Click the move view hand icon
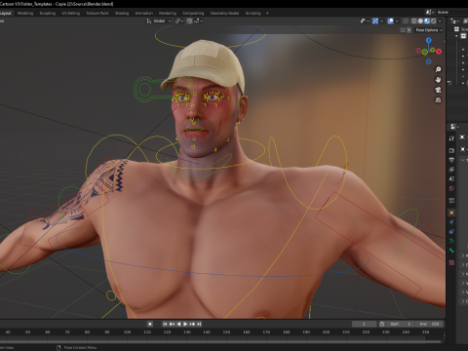The width and height of the screenshot is (468, 351). click(438, 80)
